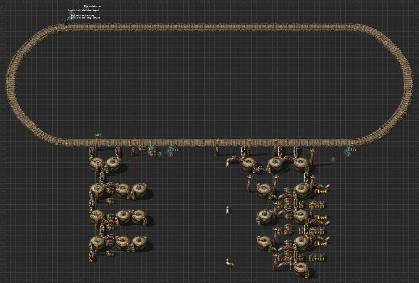Screen dimensions: 419x283
Task: Click the logistic-train-stop-input label
Action: (83, 10)
